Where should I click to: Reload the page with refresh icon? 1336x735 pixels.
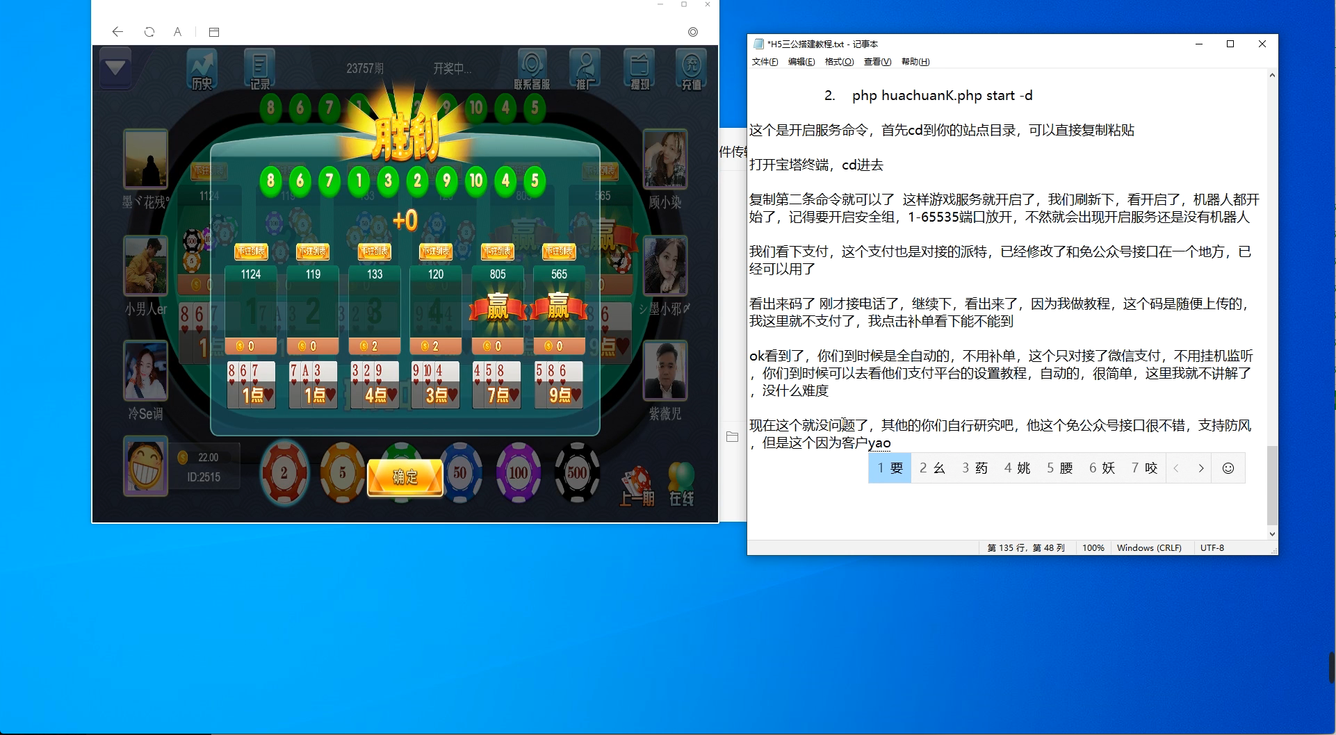click(149, 32)
